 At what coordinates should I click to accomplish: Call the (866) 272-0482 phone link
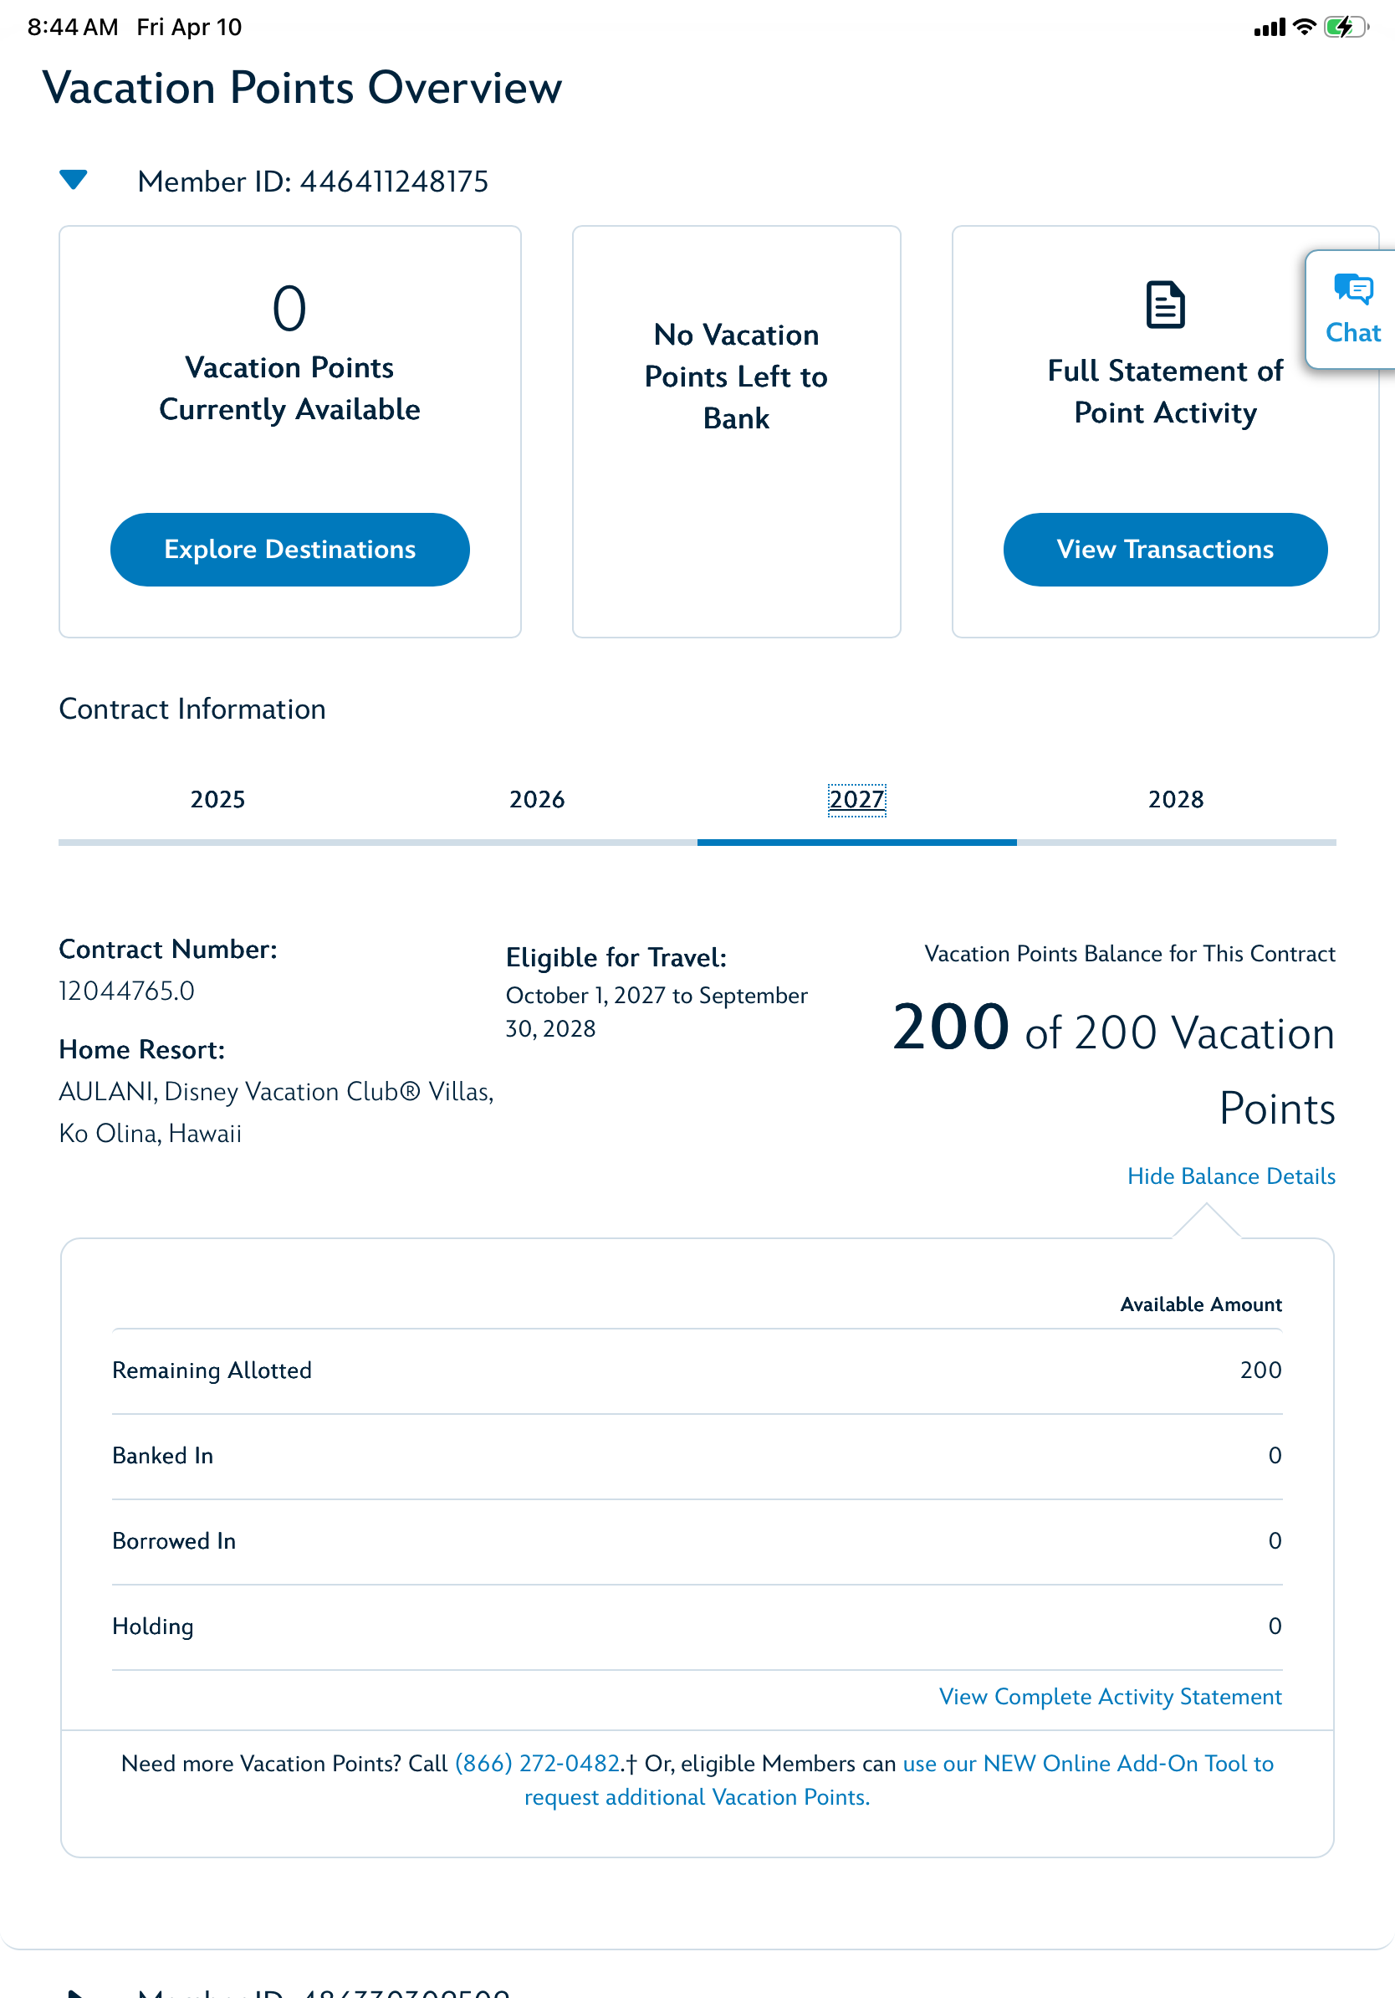538,1763
